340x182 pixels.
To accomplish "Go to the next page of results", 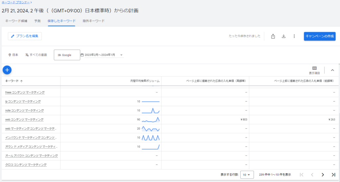I will 322,175.
